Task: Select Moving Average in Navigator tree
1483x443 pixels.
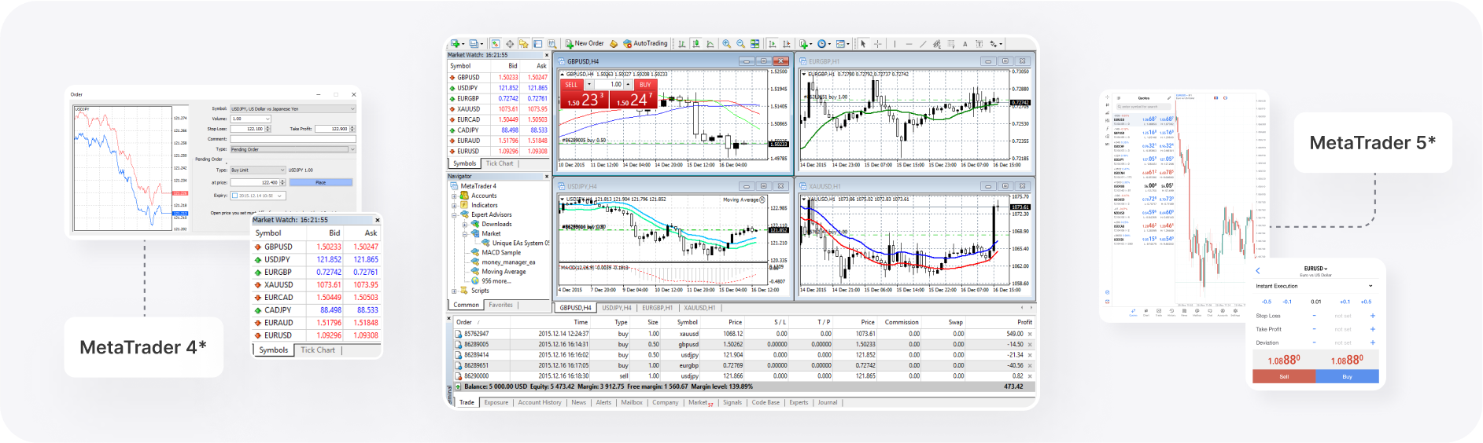Action: pos(504,272)
